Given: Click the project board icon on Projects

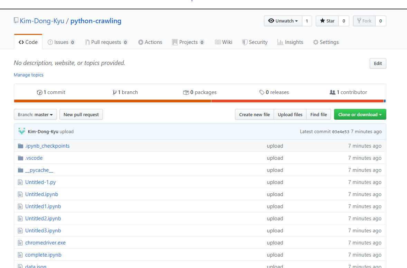Looking at the screenshot, I should 175,42.
